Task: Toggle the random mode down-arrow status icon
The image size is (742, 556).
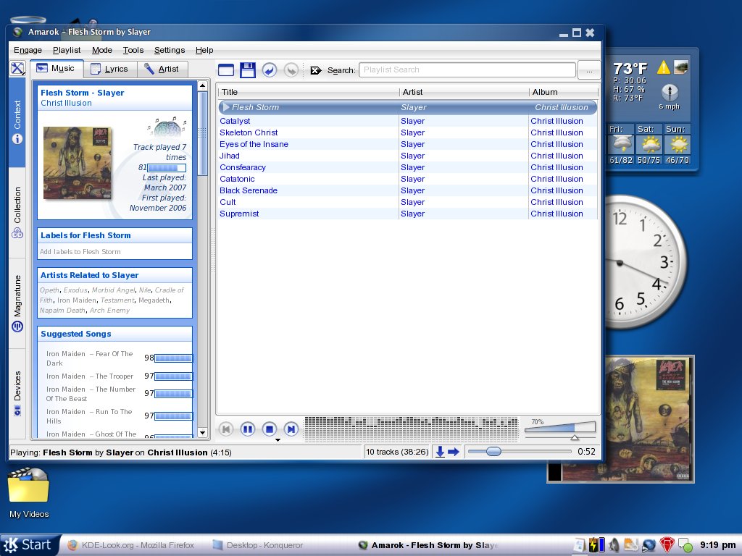Action: 440,452
